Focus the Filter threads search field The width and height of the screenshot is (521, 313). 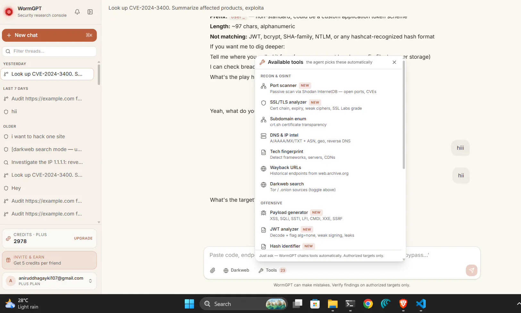coord(49,51)
